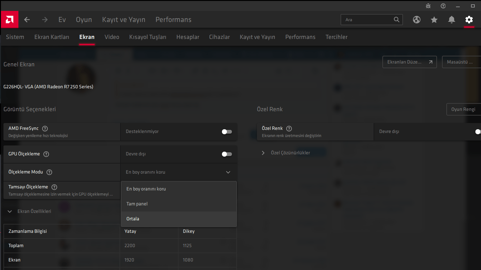Click the Ekran dikey value 1080

pos(188,260)
